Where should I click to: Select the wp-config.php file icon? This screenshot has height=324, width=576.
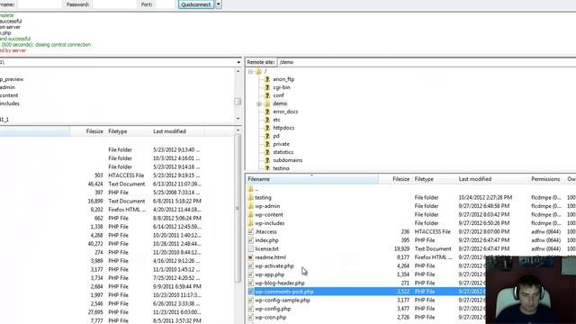pos(250,309)
